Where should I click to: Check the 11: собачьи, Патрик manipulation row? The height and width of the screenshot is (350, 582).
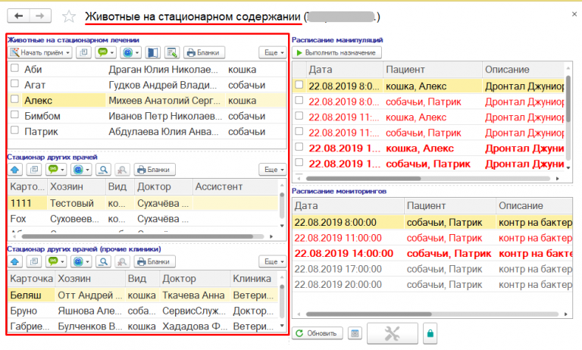[x=299, y=131]
